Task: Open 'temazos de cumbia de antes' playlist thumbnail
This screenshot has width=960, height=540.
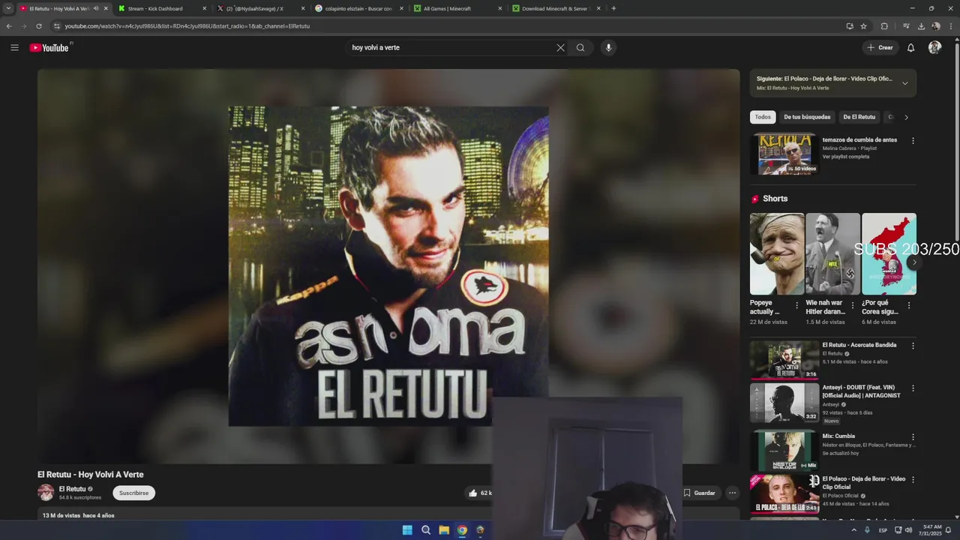Action: (784, 154)
